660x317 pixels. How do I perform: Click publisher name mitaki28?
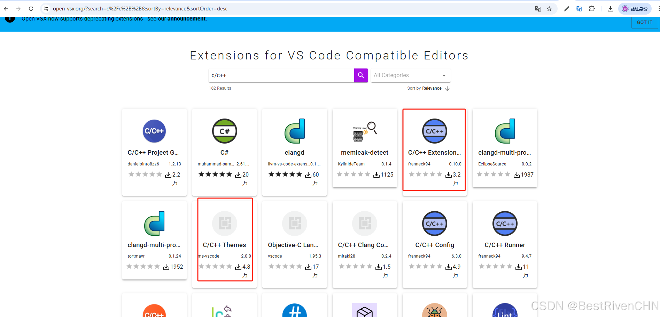[347, 256]
